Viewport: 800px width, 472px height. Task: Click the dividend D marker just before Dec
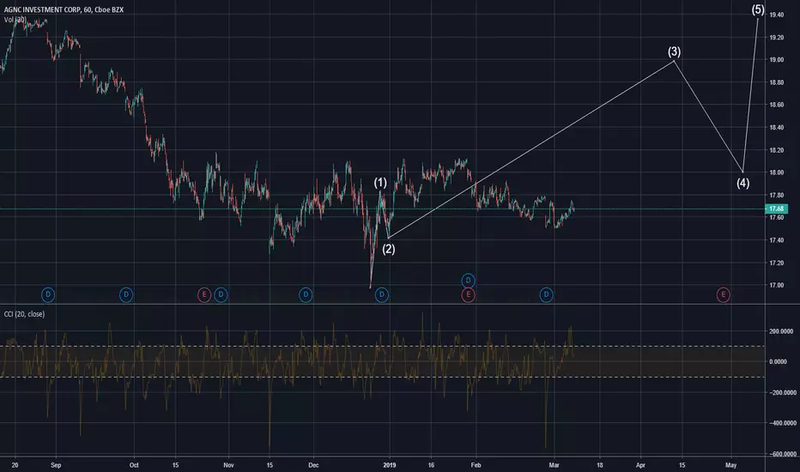[306, 294]
